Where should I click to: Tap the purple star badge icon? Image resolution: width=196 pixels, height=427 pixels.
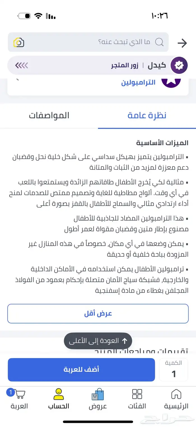(171, 82)
